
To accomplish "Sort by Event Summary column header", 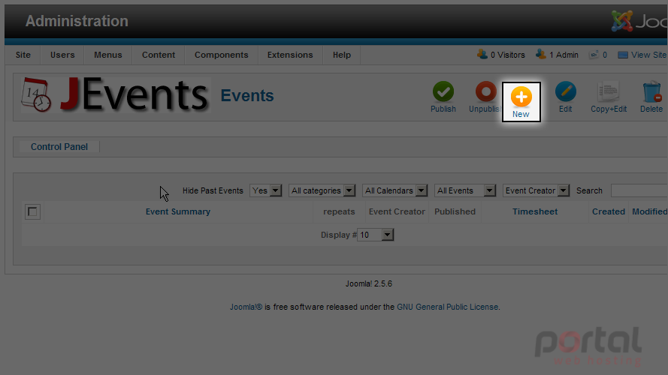I will [178, 211].
